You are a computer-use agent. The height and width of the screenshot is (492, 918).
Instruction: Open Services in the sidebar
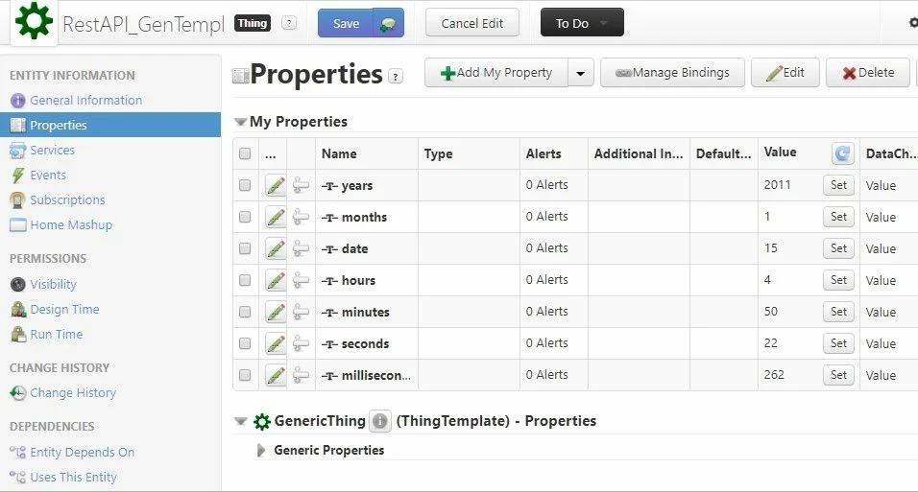[x=52, y=150]
